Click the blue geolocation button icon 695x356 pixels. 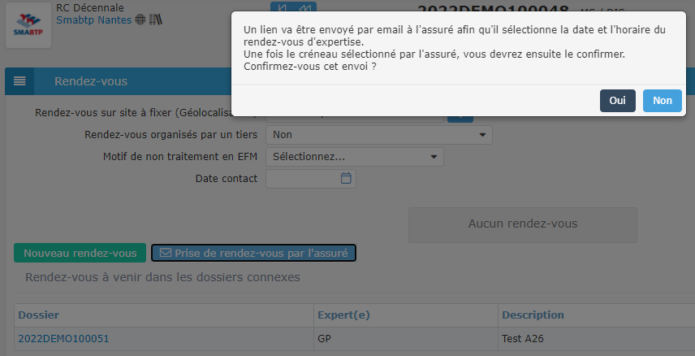tap(460, 115)
